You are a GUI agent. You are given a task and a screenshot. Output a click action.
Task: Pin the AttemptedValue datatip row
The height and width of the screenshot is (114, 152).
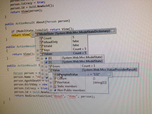tap(109, 74)
